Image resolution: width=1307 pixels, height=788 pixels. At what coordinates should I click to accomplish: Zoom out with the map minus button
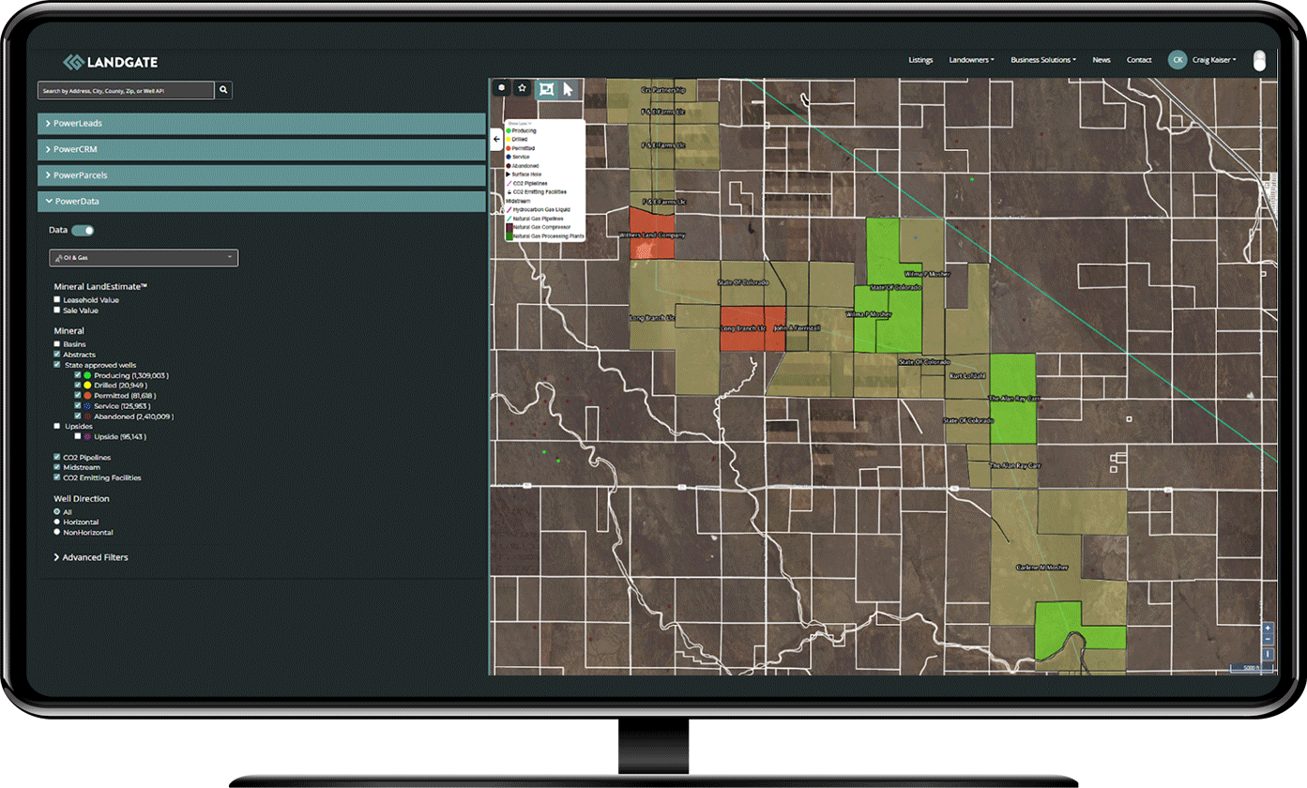tap(1268, 640)
